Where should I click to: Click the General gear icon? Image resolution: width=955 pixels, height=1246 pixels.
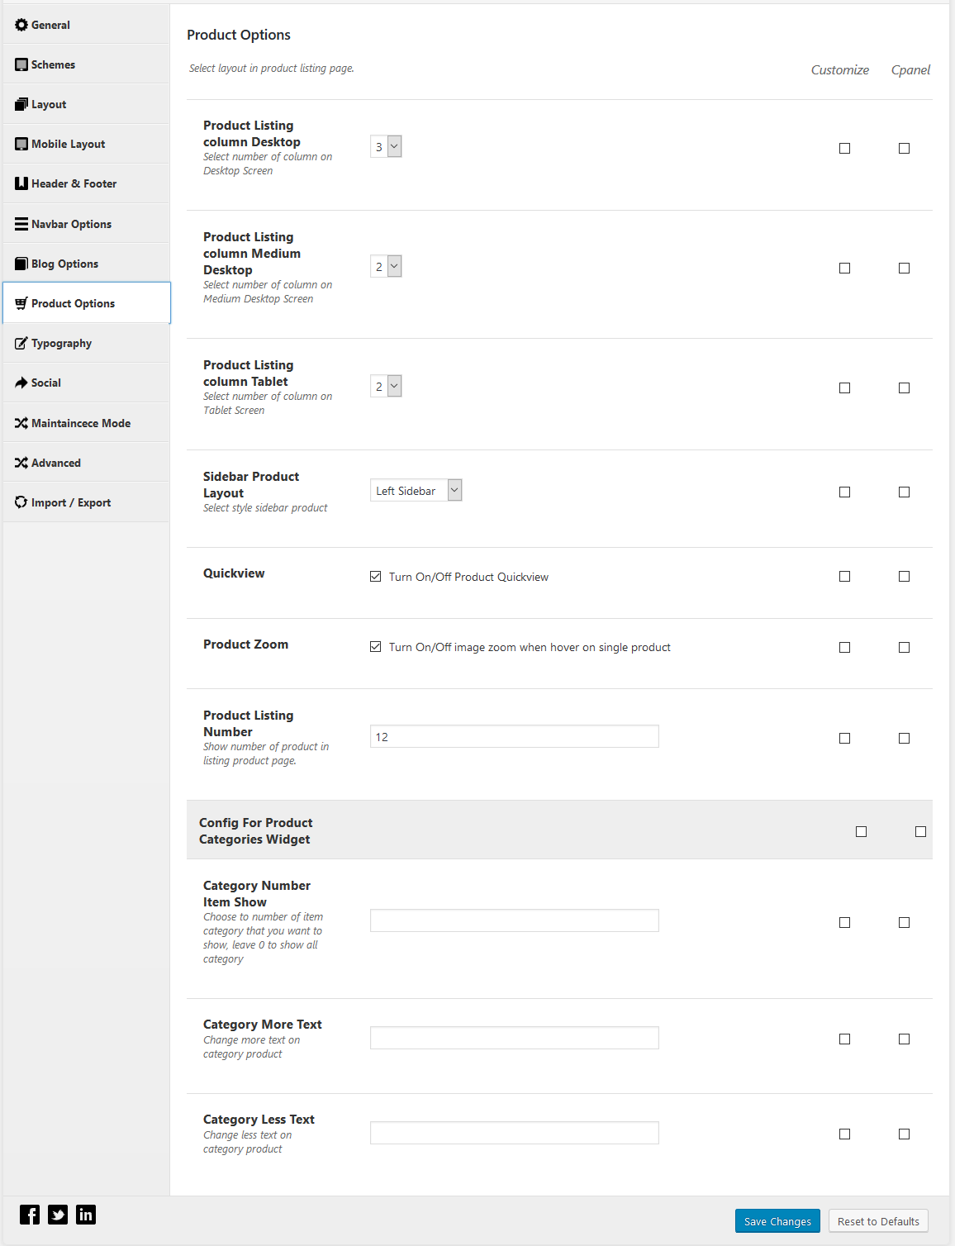point(21,25)
